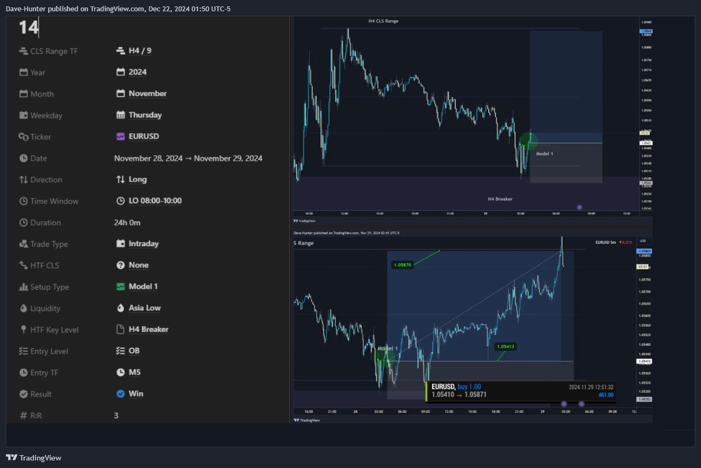This screenshot has width=701, height=468.
Task: Click the up-down arrows icon beside Direction label
Action: [x=23, y=180]
